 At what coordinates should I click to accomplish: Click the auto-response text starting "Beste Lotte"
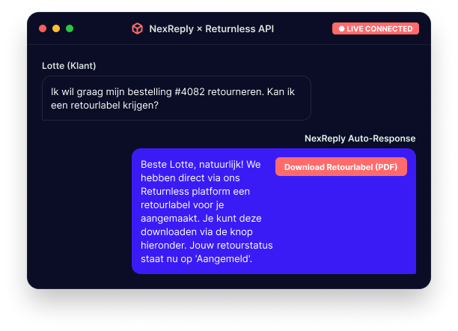(207, 211)
